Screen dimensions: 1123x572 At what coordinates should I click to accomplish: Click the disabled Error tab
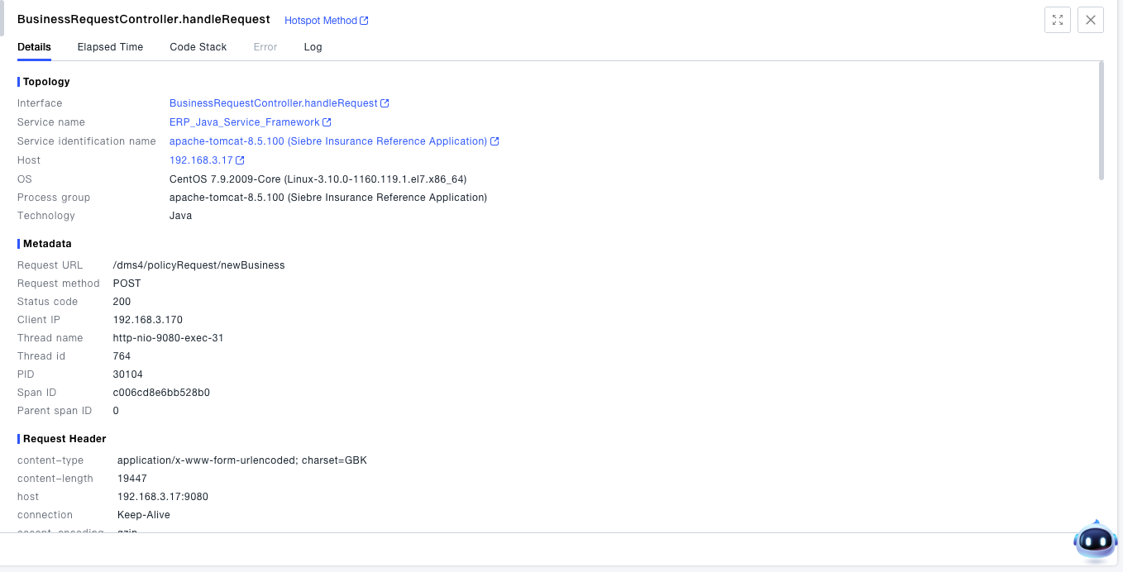[x=265, y=47]
